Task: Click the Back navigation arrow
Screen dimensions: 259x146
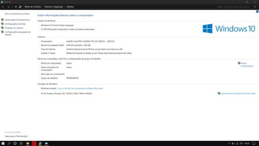Action: (x=3, y=7)
